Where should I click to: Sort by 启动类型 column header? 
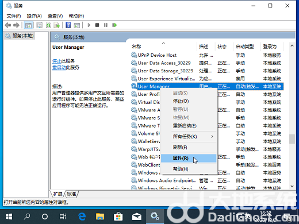(247, 47)
